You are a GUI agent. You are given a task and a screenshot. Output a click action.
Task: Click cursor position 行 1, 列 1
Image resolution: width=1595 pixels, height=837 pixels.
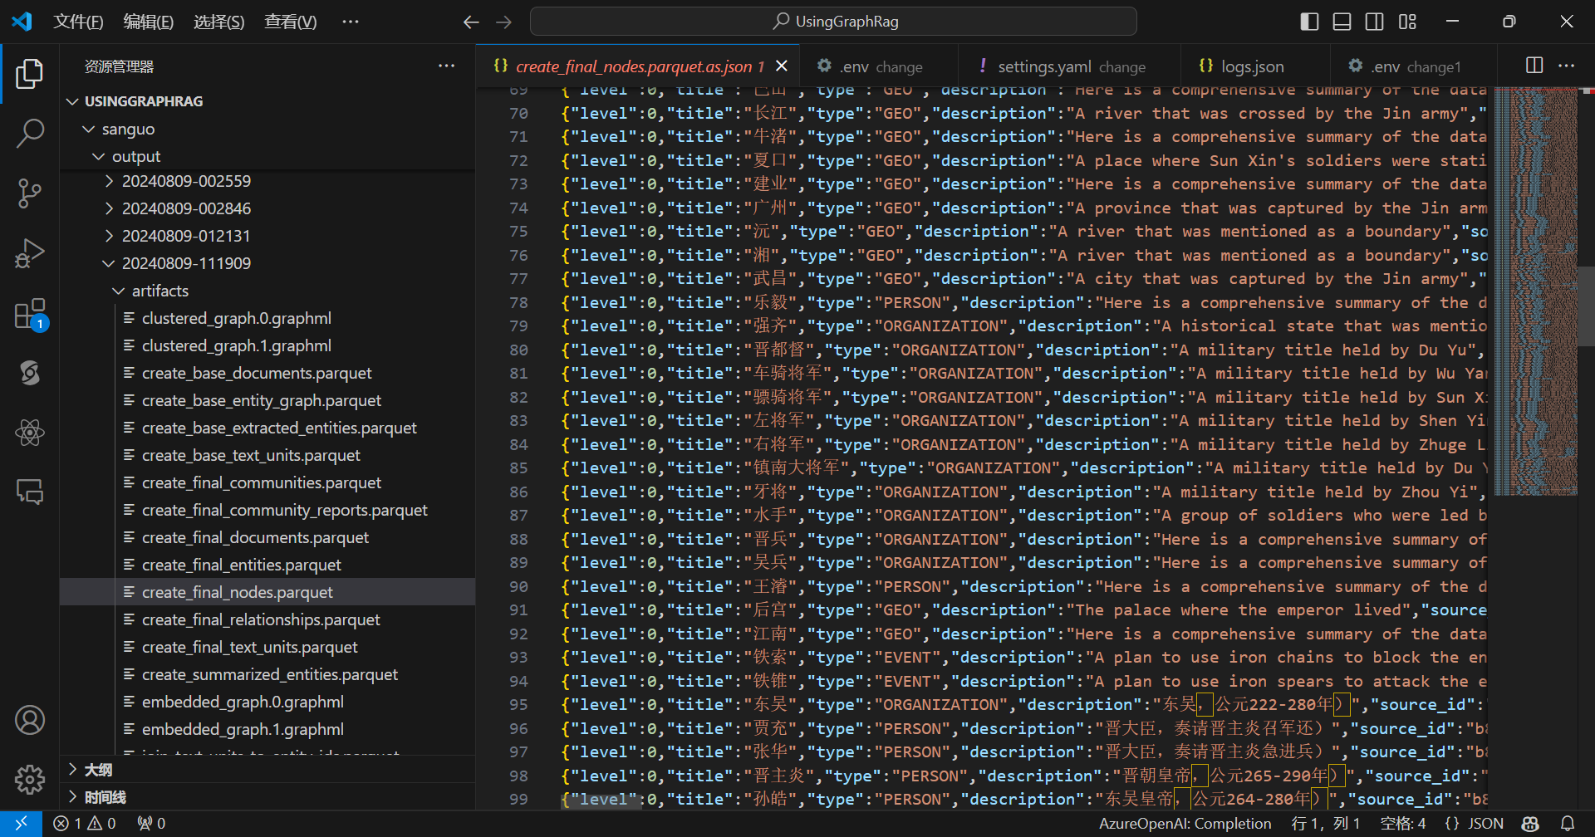coord(1325,824)
